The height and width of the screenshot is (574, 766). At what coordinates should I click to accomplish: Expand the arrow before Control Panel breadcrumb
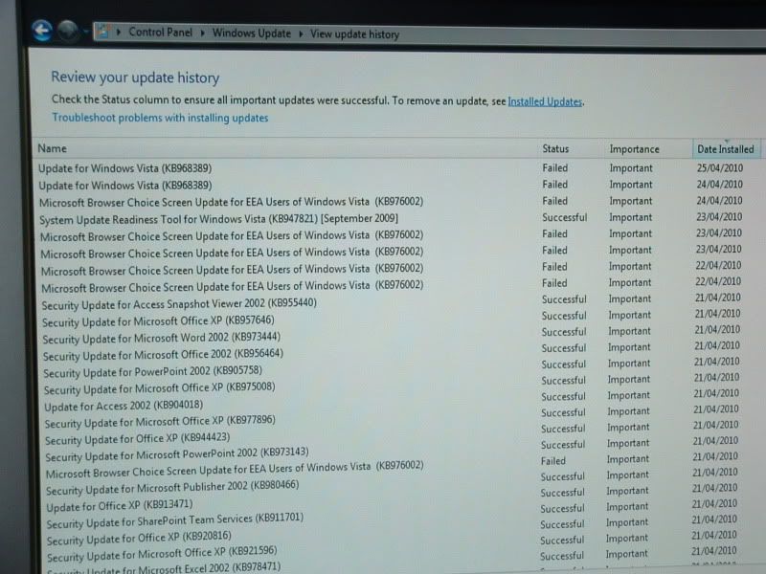click(118, 33)
